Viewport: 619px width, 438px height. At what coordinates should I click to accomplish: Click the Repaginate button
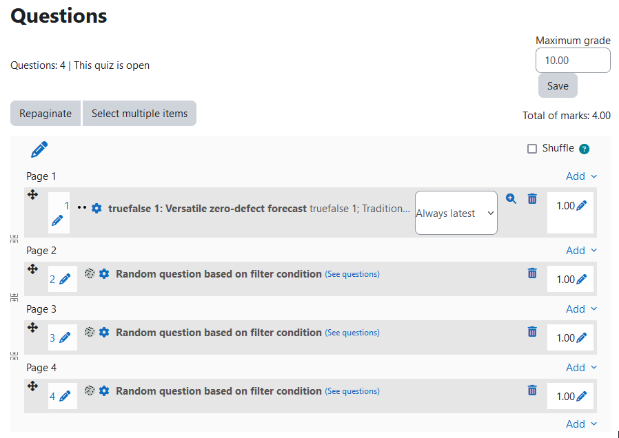[45, 114]
